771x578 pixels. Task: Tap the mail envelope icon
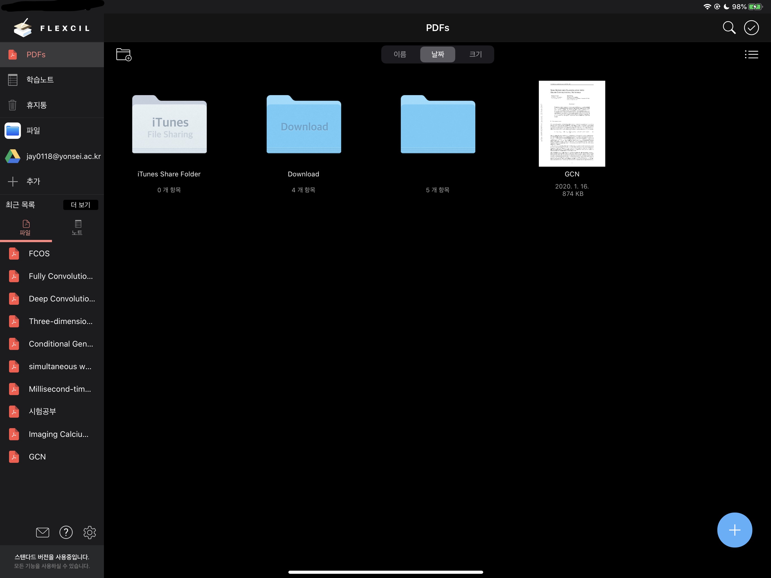[43, 532]
